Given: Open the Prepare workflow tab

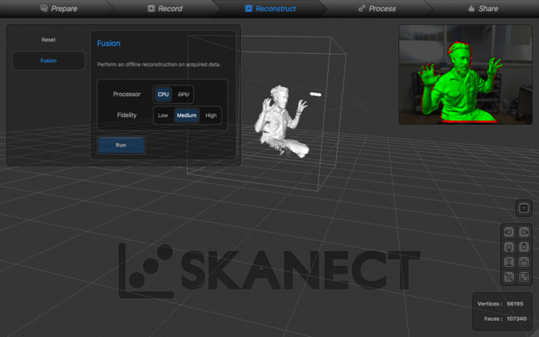Looking at the screenshot, I should 58,8.
